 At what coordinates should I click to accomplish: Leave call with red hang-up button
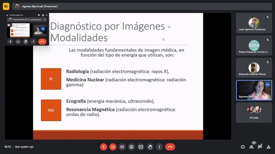point(170,147)
